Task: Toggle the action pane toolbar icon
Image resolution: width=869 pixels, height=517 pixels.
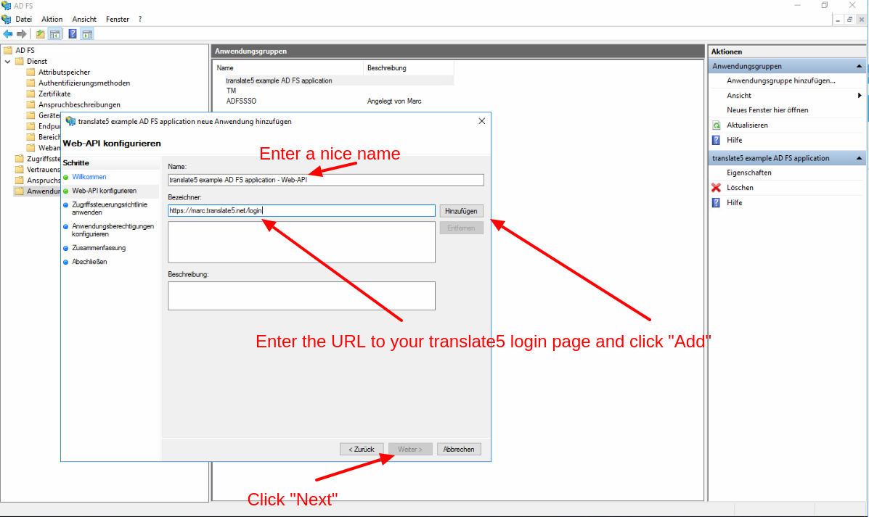Action: coord(88,34)
